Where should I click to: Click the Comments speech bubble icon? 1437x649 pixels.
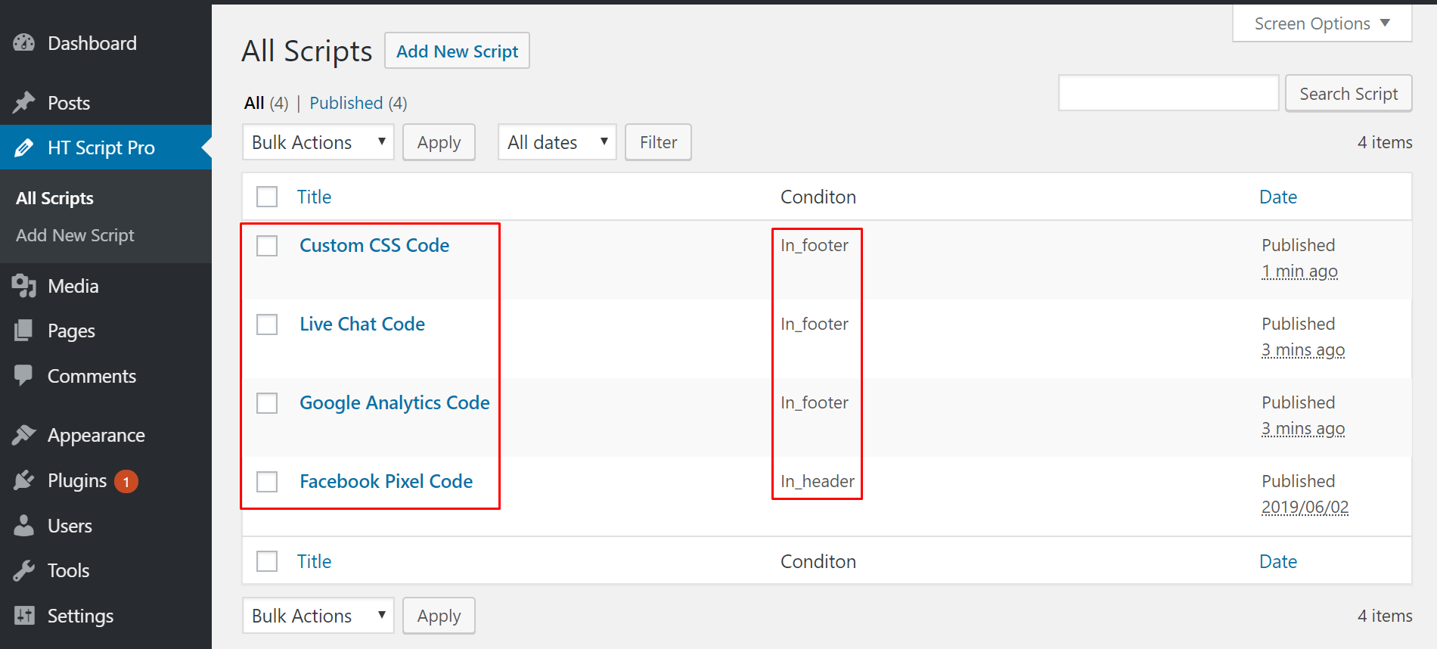(24, 375)
